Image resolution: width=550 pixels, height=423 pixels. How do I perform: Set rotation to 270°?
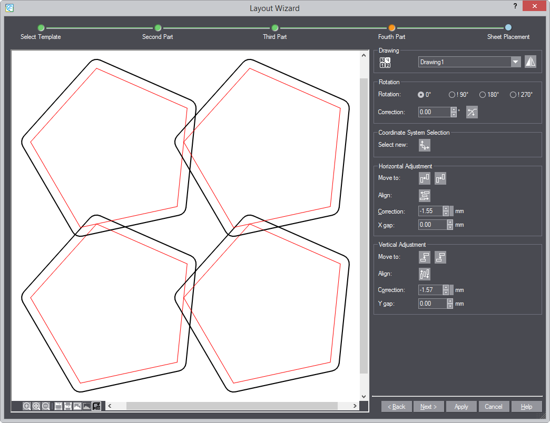[x=513, y=95]
